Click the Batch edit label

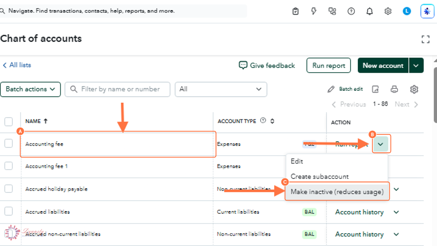click(x=351, y=89)
